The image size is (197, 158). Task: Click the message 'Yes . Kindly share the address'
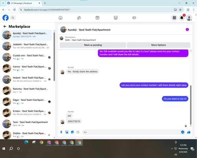82,71
